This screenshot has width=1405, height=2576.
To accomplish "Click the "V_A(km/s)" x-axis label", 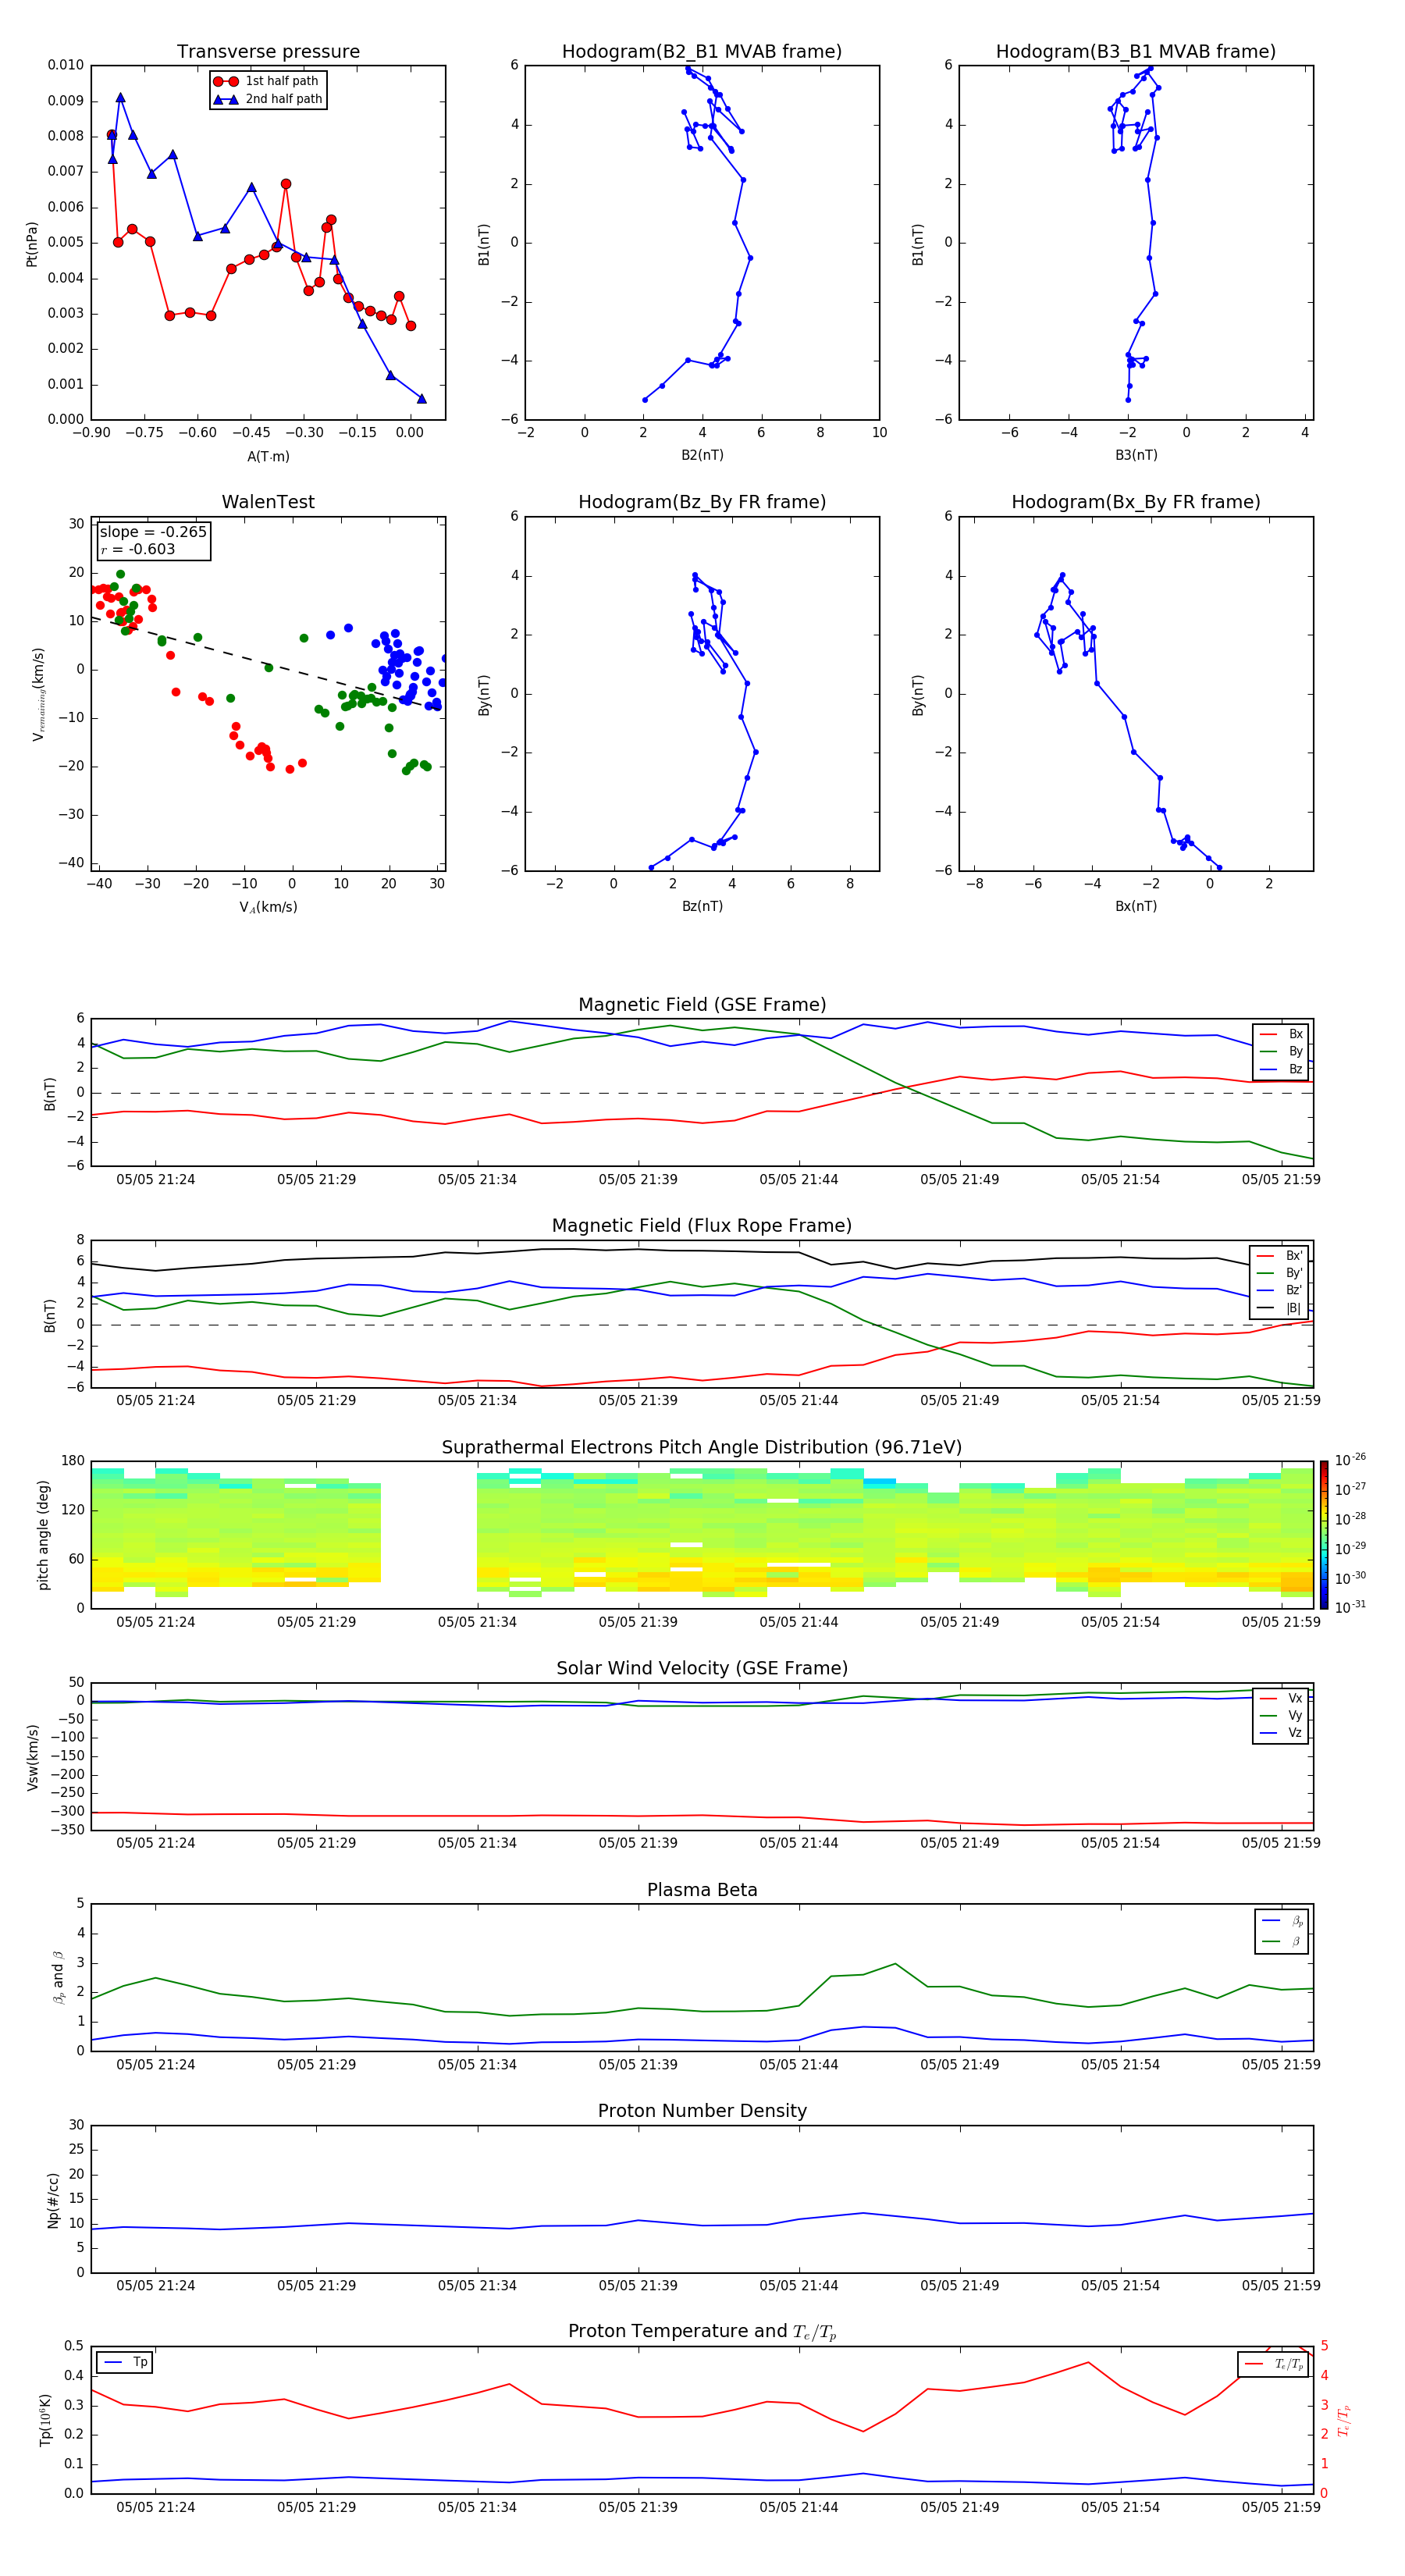I will tap(268, 907).
